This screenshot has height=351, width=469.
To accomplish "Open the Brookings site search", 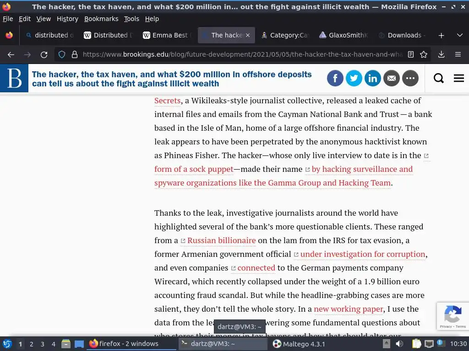I will point(438,78).
